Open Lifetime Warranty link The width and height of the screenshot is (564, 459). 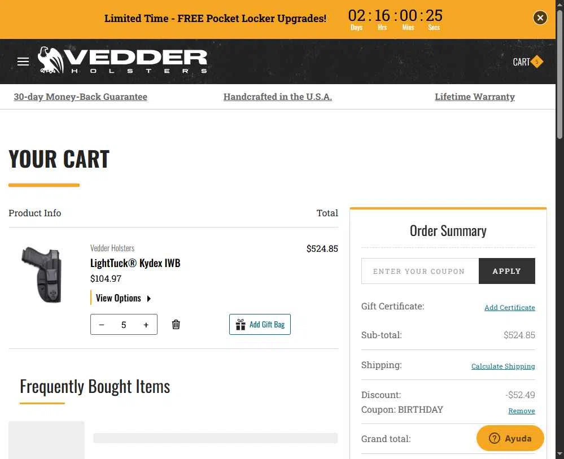[475, 97]
